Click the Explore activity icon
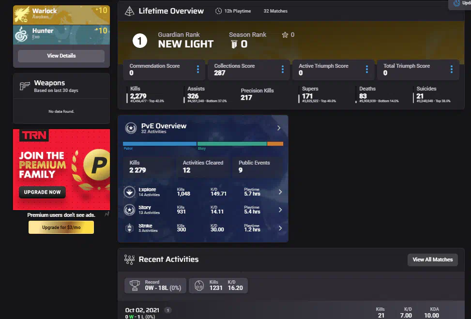Viewport: 471px width, 319px height. coord(130,192)
